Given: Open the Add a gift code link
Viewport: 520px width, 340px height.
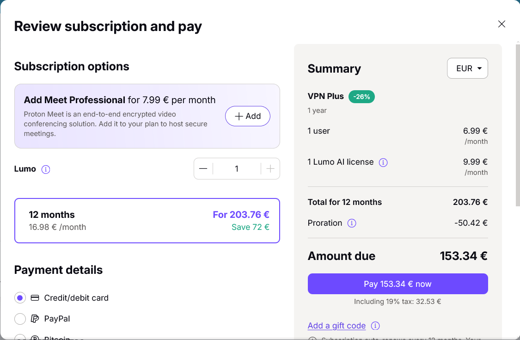Looking at the screenshot, I should click(336, 326).
